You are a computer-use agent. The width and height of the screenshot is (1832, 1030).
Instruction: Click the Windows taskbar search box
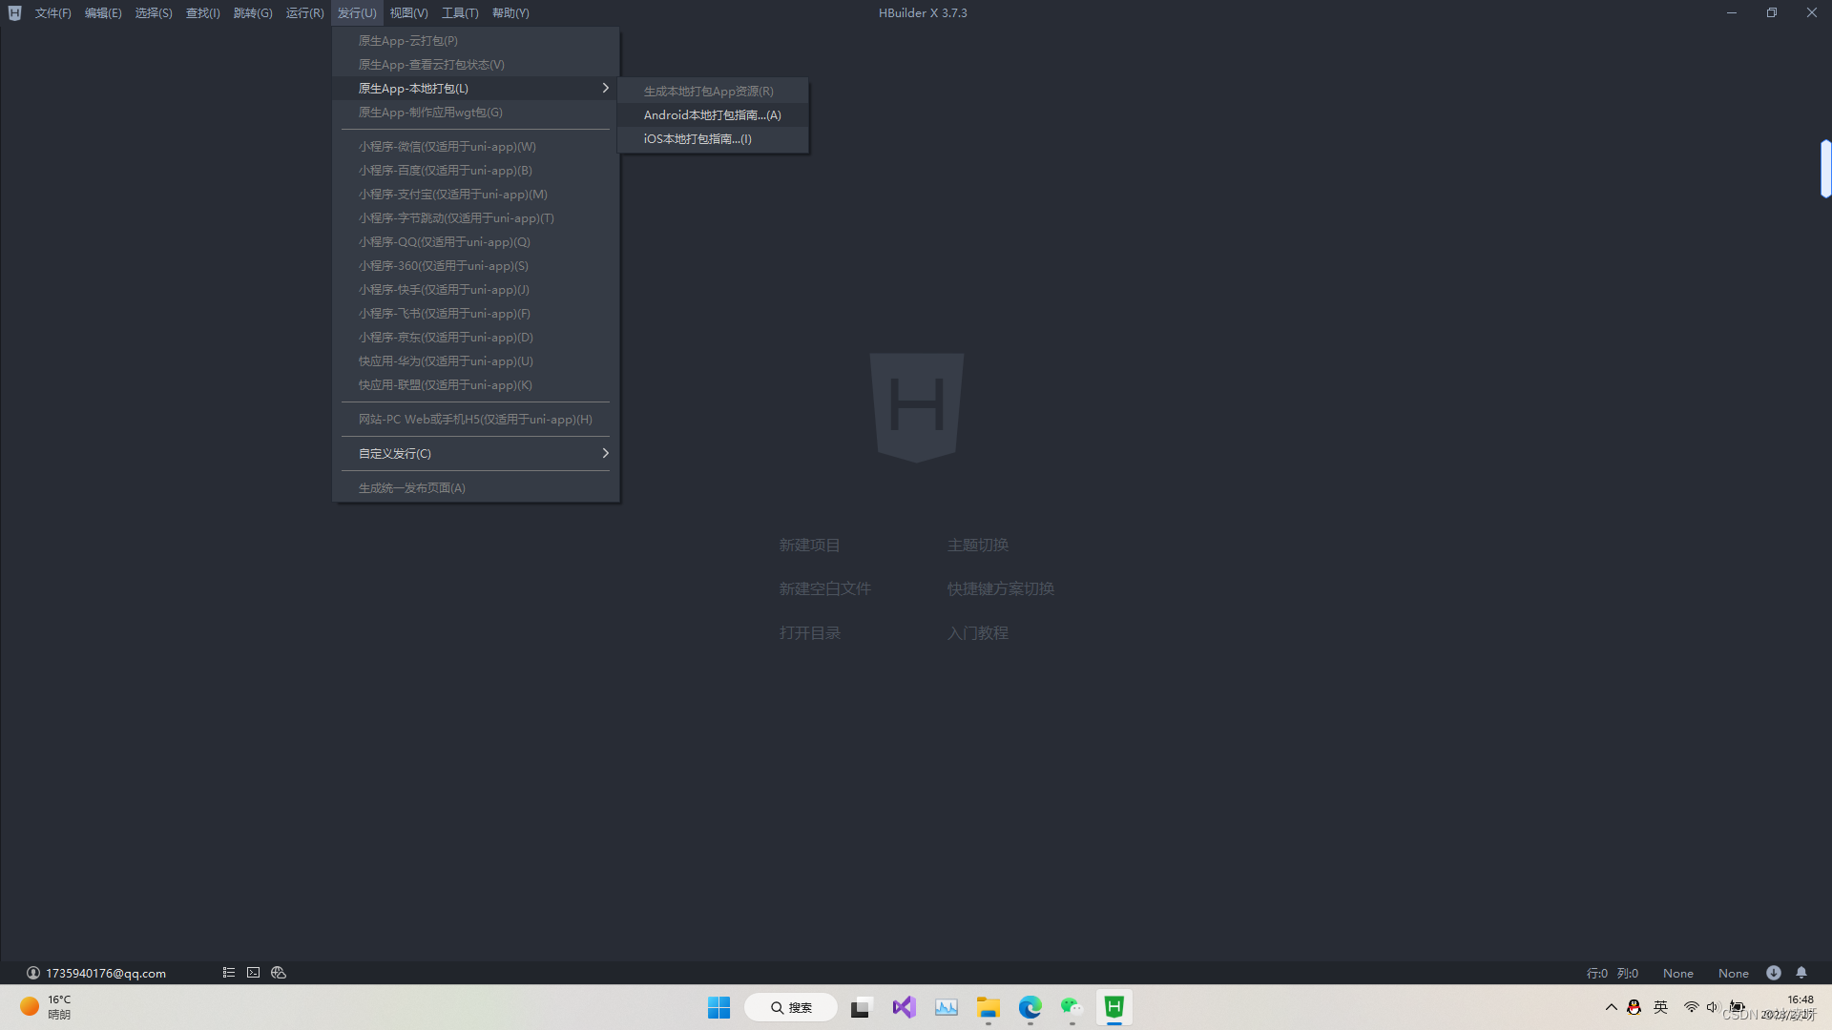click(x=790, y=1007)
